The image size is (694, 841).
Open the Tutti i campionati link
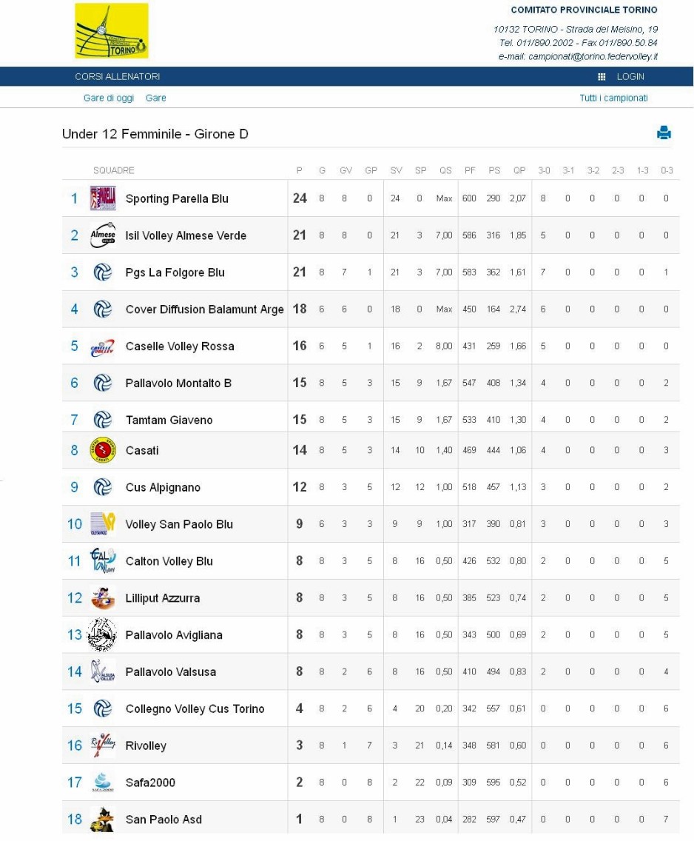click(x=613, y=98)
